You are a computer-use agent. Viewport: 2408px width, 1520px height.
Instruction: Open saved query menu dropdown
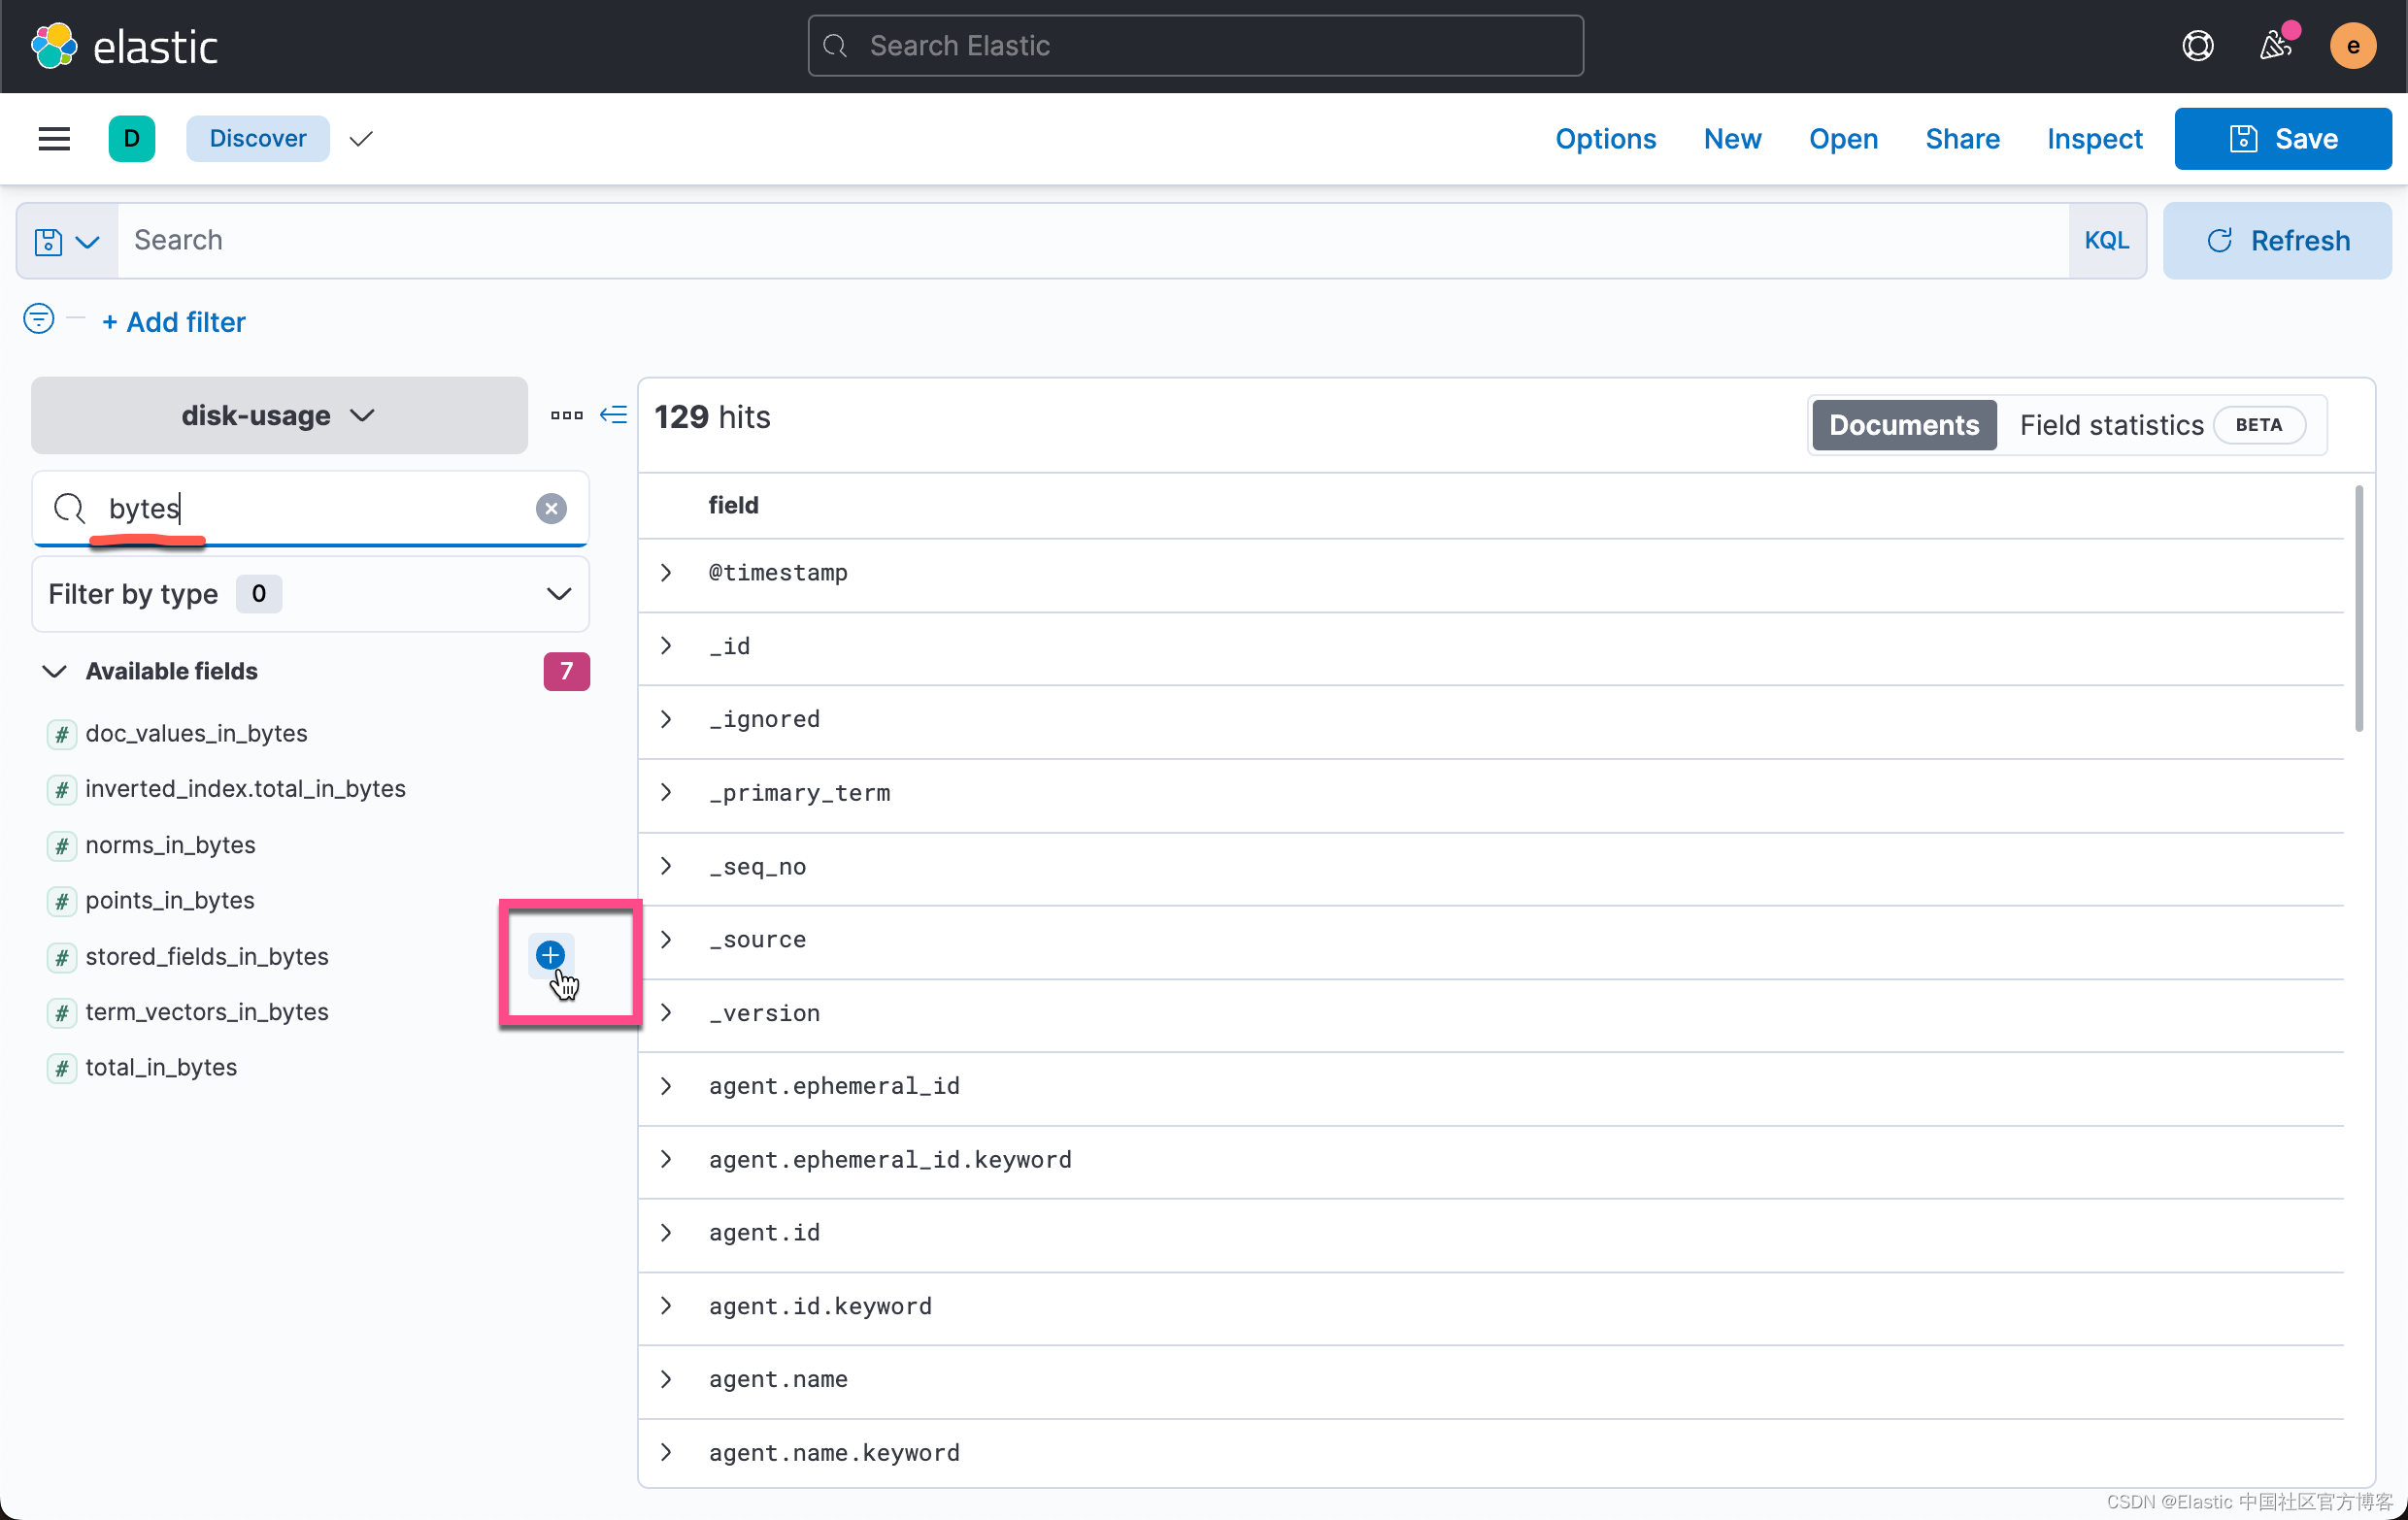pos(67,241)
